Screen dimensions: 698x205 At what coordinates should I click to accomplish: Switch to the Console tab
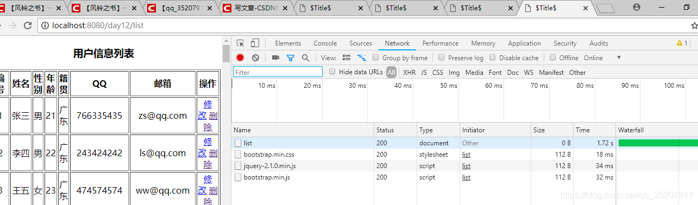coord(325,43)
